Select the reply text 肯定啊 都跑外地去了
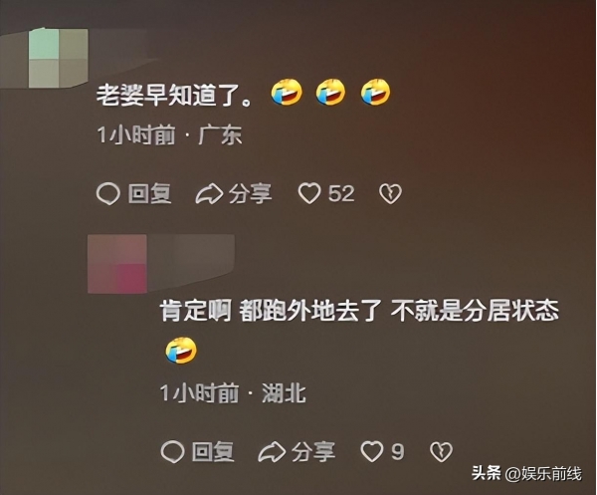 click(271, 311)
